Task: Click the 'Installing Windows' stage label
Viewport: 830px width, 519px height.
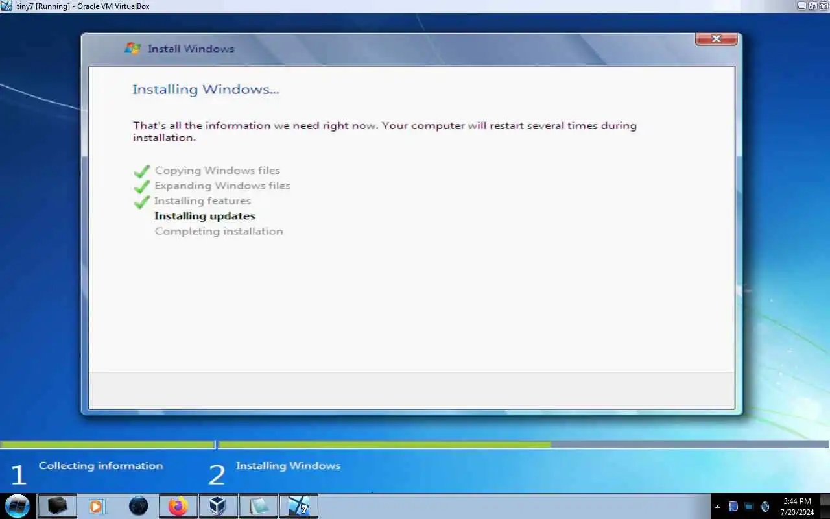Action: point(288,466)
